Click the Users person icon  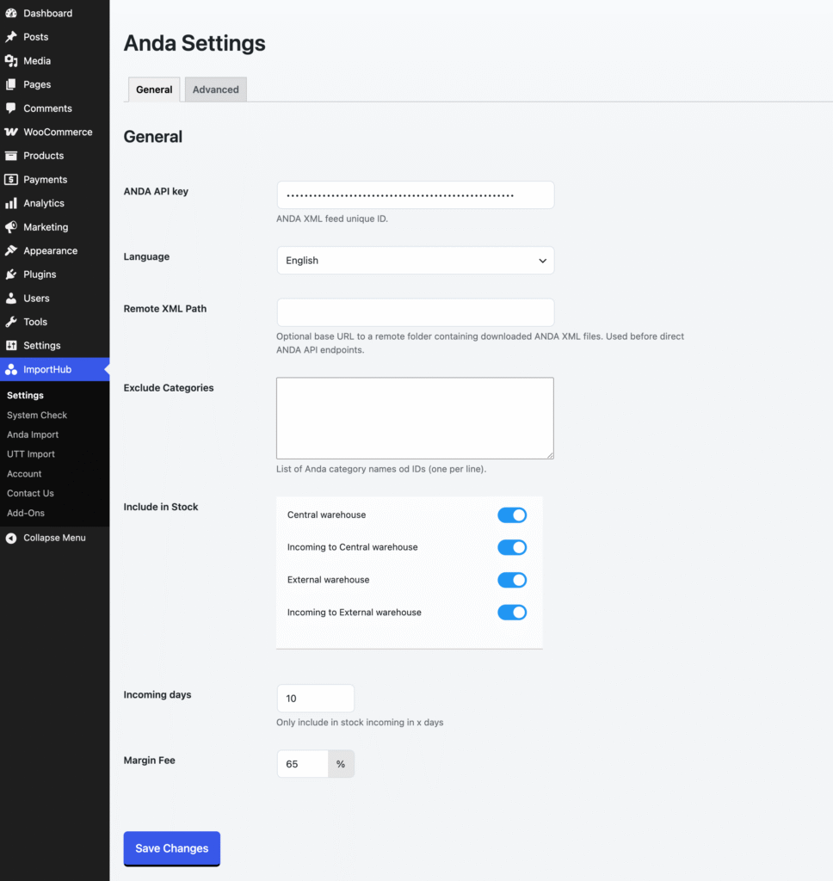pyautogui.click(x=10, y=299)
